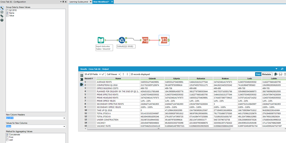
Task: Switch Results to Data view
Action: (258, 74)
